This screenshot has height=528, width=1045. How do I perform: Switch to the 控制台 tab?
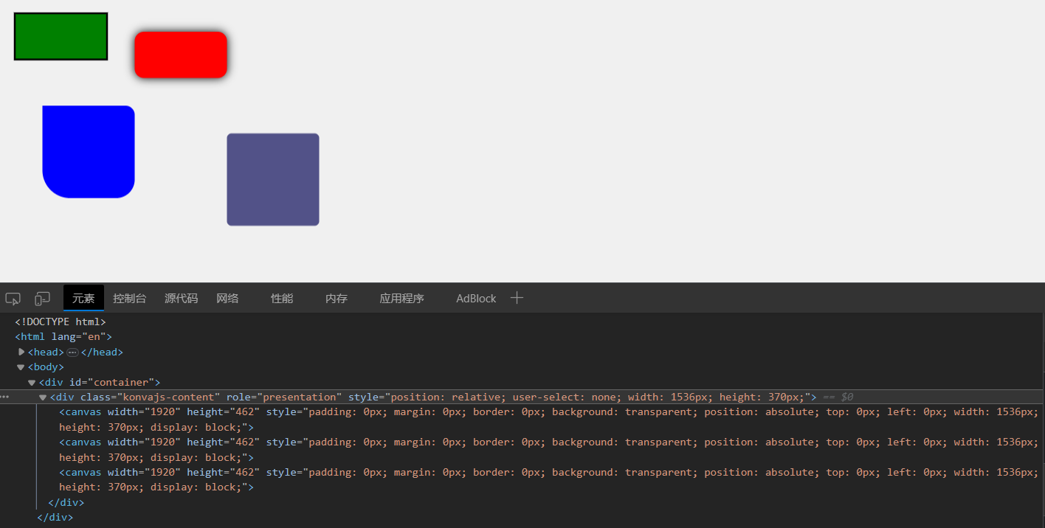(129, 299)
